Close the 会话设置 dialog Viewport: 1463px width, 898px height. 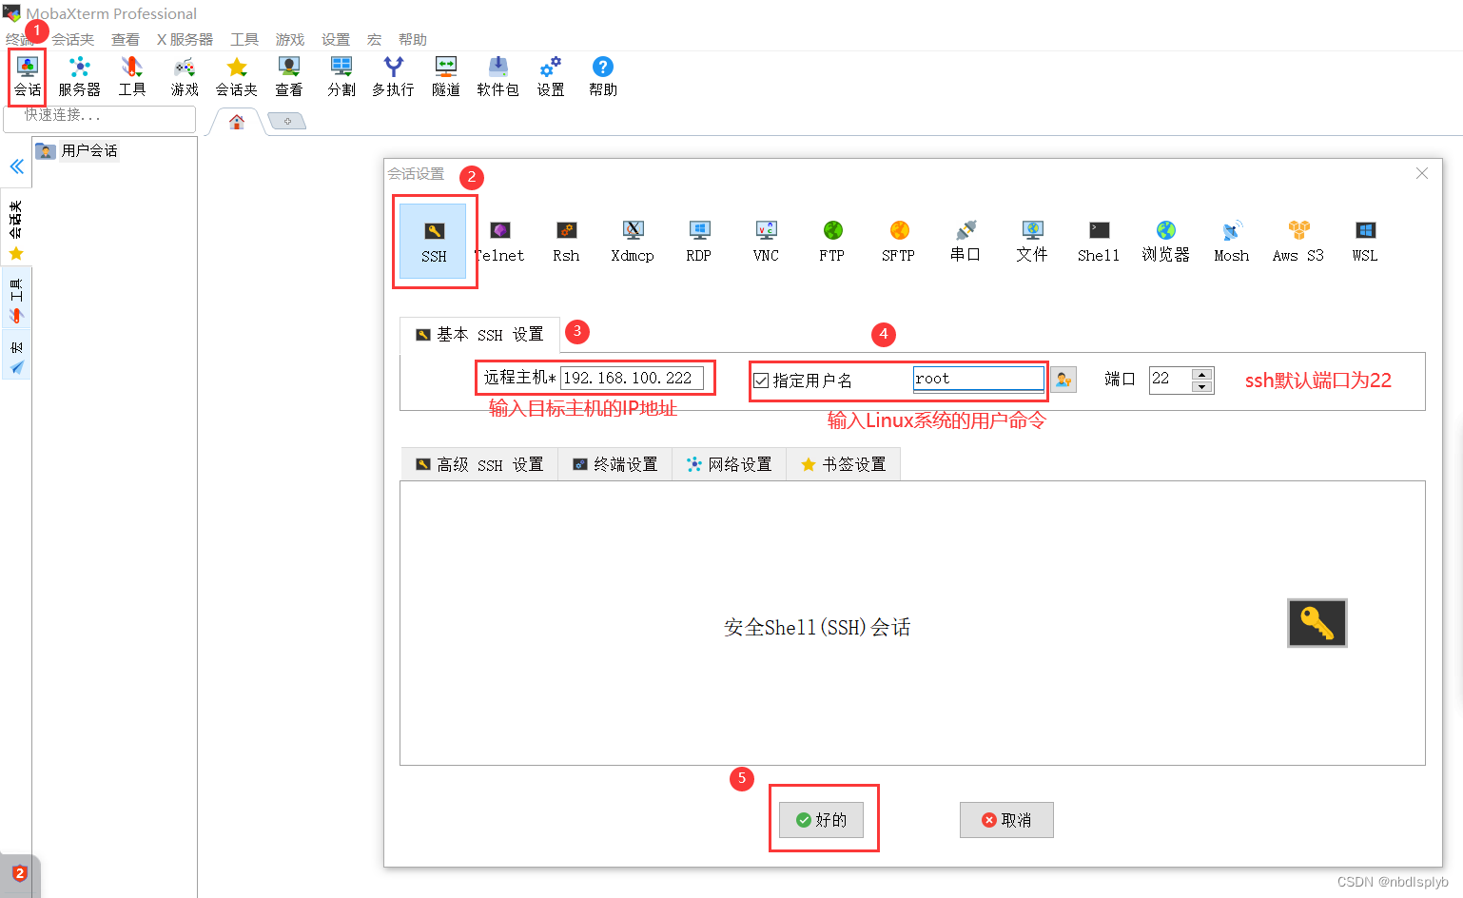click(1422, 173)
